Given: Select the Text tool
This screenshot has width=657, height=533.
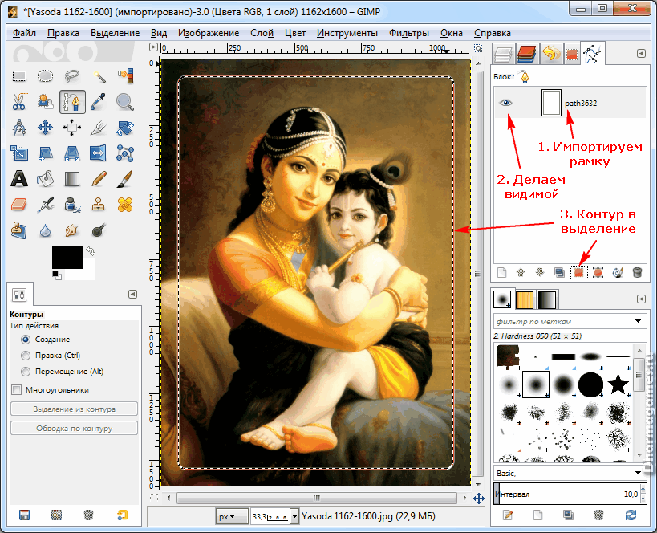Looking at the screenshot, I should pyautogui.click(x=19, y=179).
